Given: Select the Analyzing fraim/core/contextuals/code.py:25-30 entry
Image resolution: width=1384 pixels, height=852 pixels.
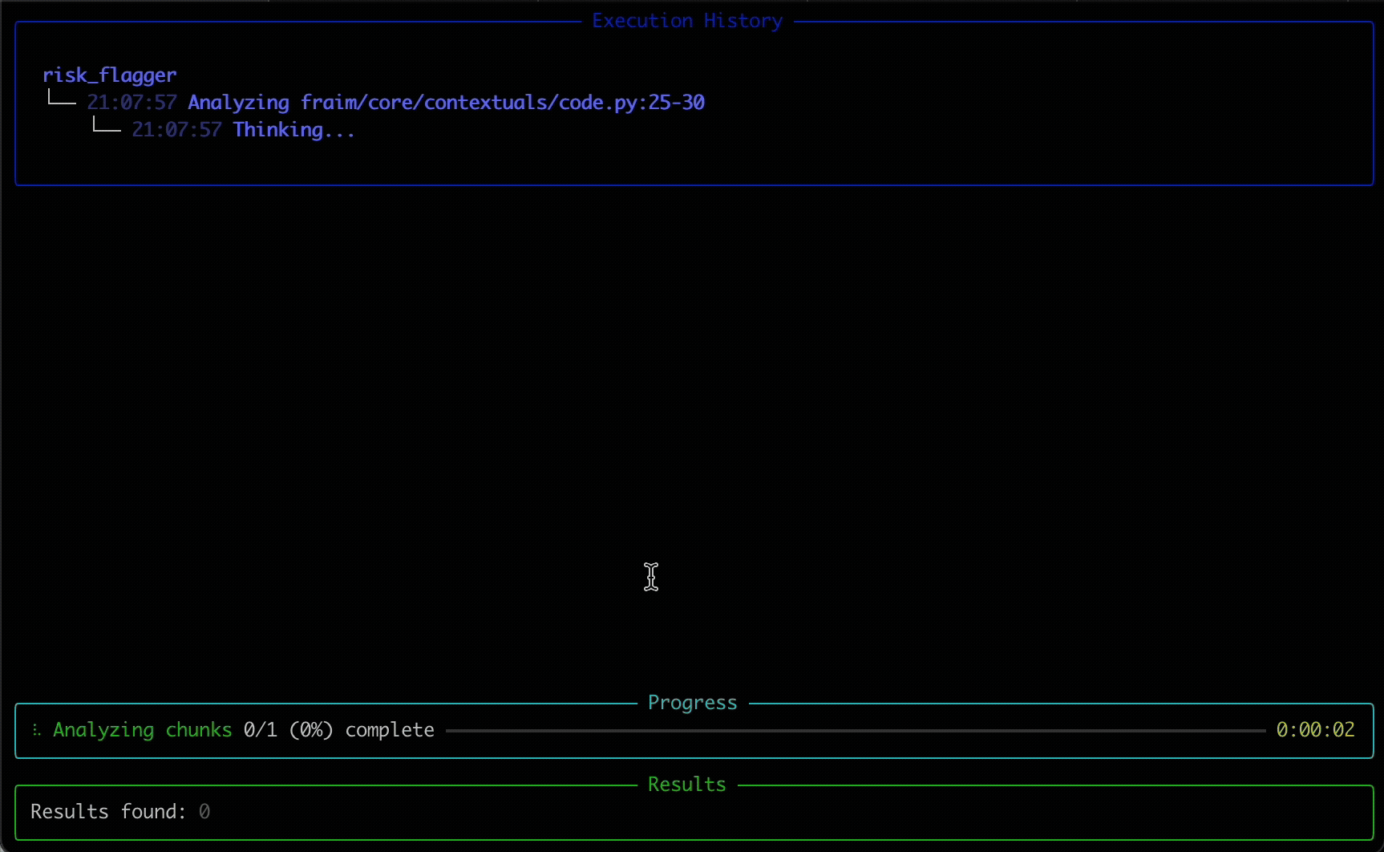Looking at the screenshot, I should (x=445, y=103).
